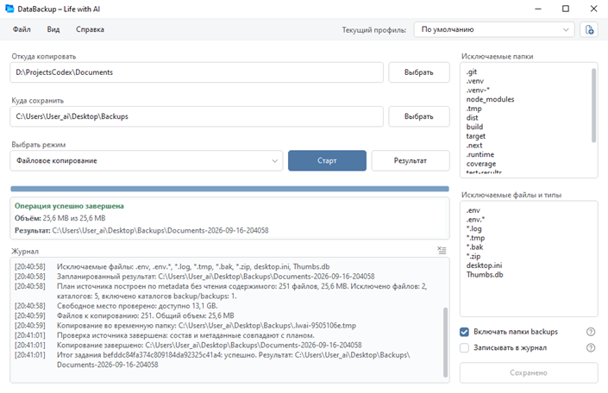This screenshot has height=393, width=608.
Task: Click the Операция успешно завершена status text
Action: pyautogui.click(x=69, y=206)
